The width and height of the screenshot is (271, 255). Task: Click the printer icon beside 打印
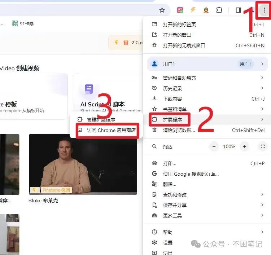(x=154, y=163)
